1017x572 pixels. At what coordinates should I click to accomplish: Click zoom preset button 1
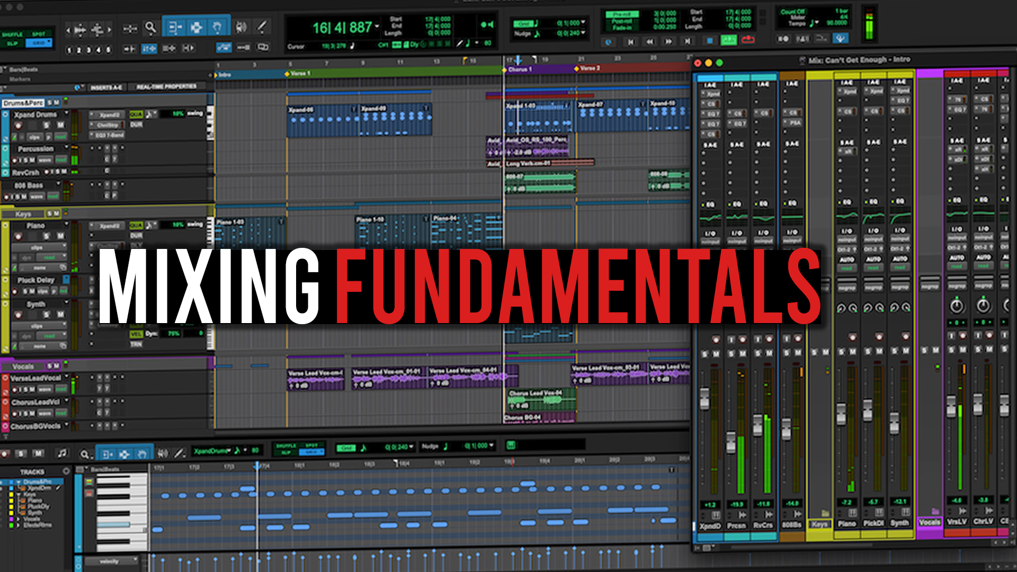coord(69,50)
